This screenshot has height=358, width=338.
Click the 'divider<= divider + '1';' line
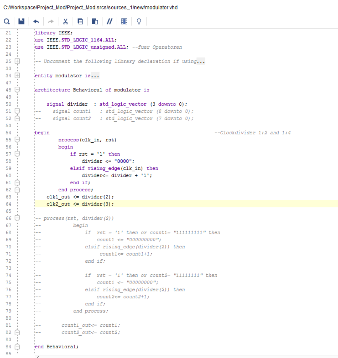pyautogui.click(x=117, y=175)
